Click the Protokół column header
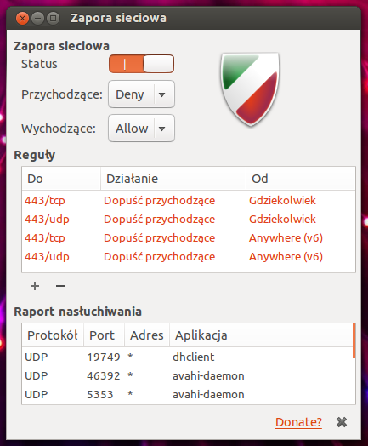This screenshot has height=446, width=368. pyautogui.click(x=53, y=335)
